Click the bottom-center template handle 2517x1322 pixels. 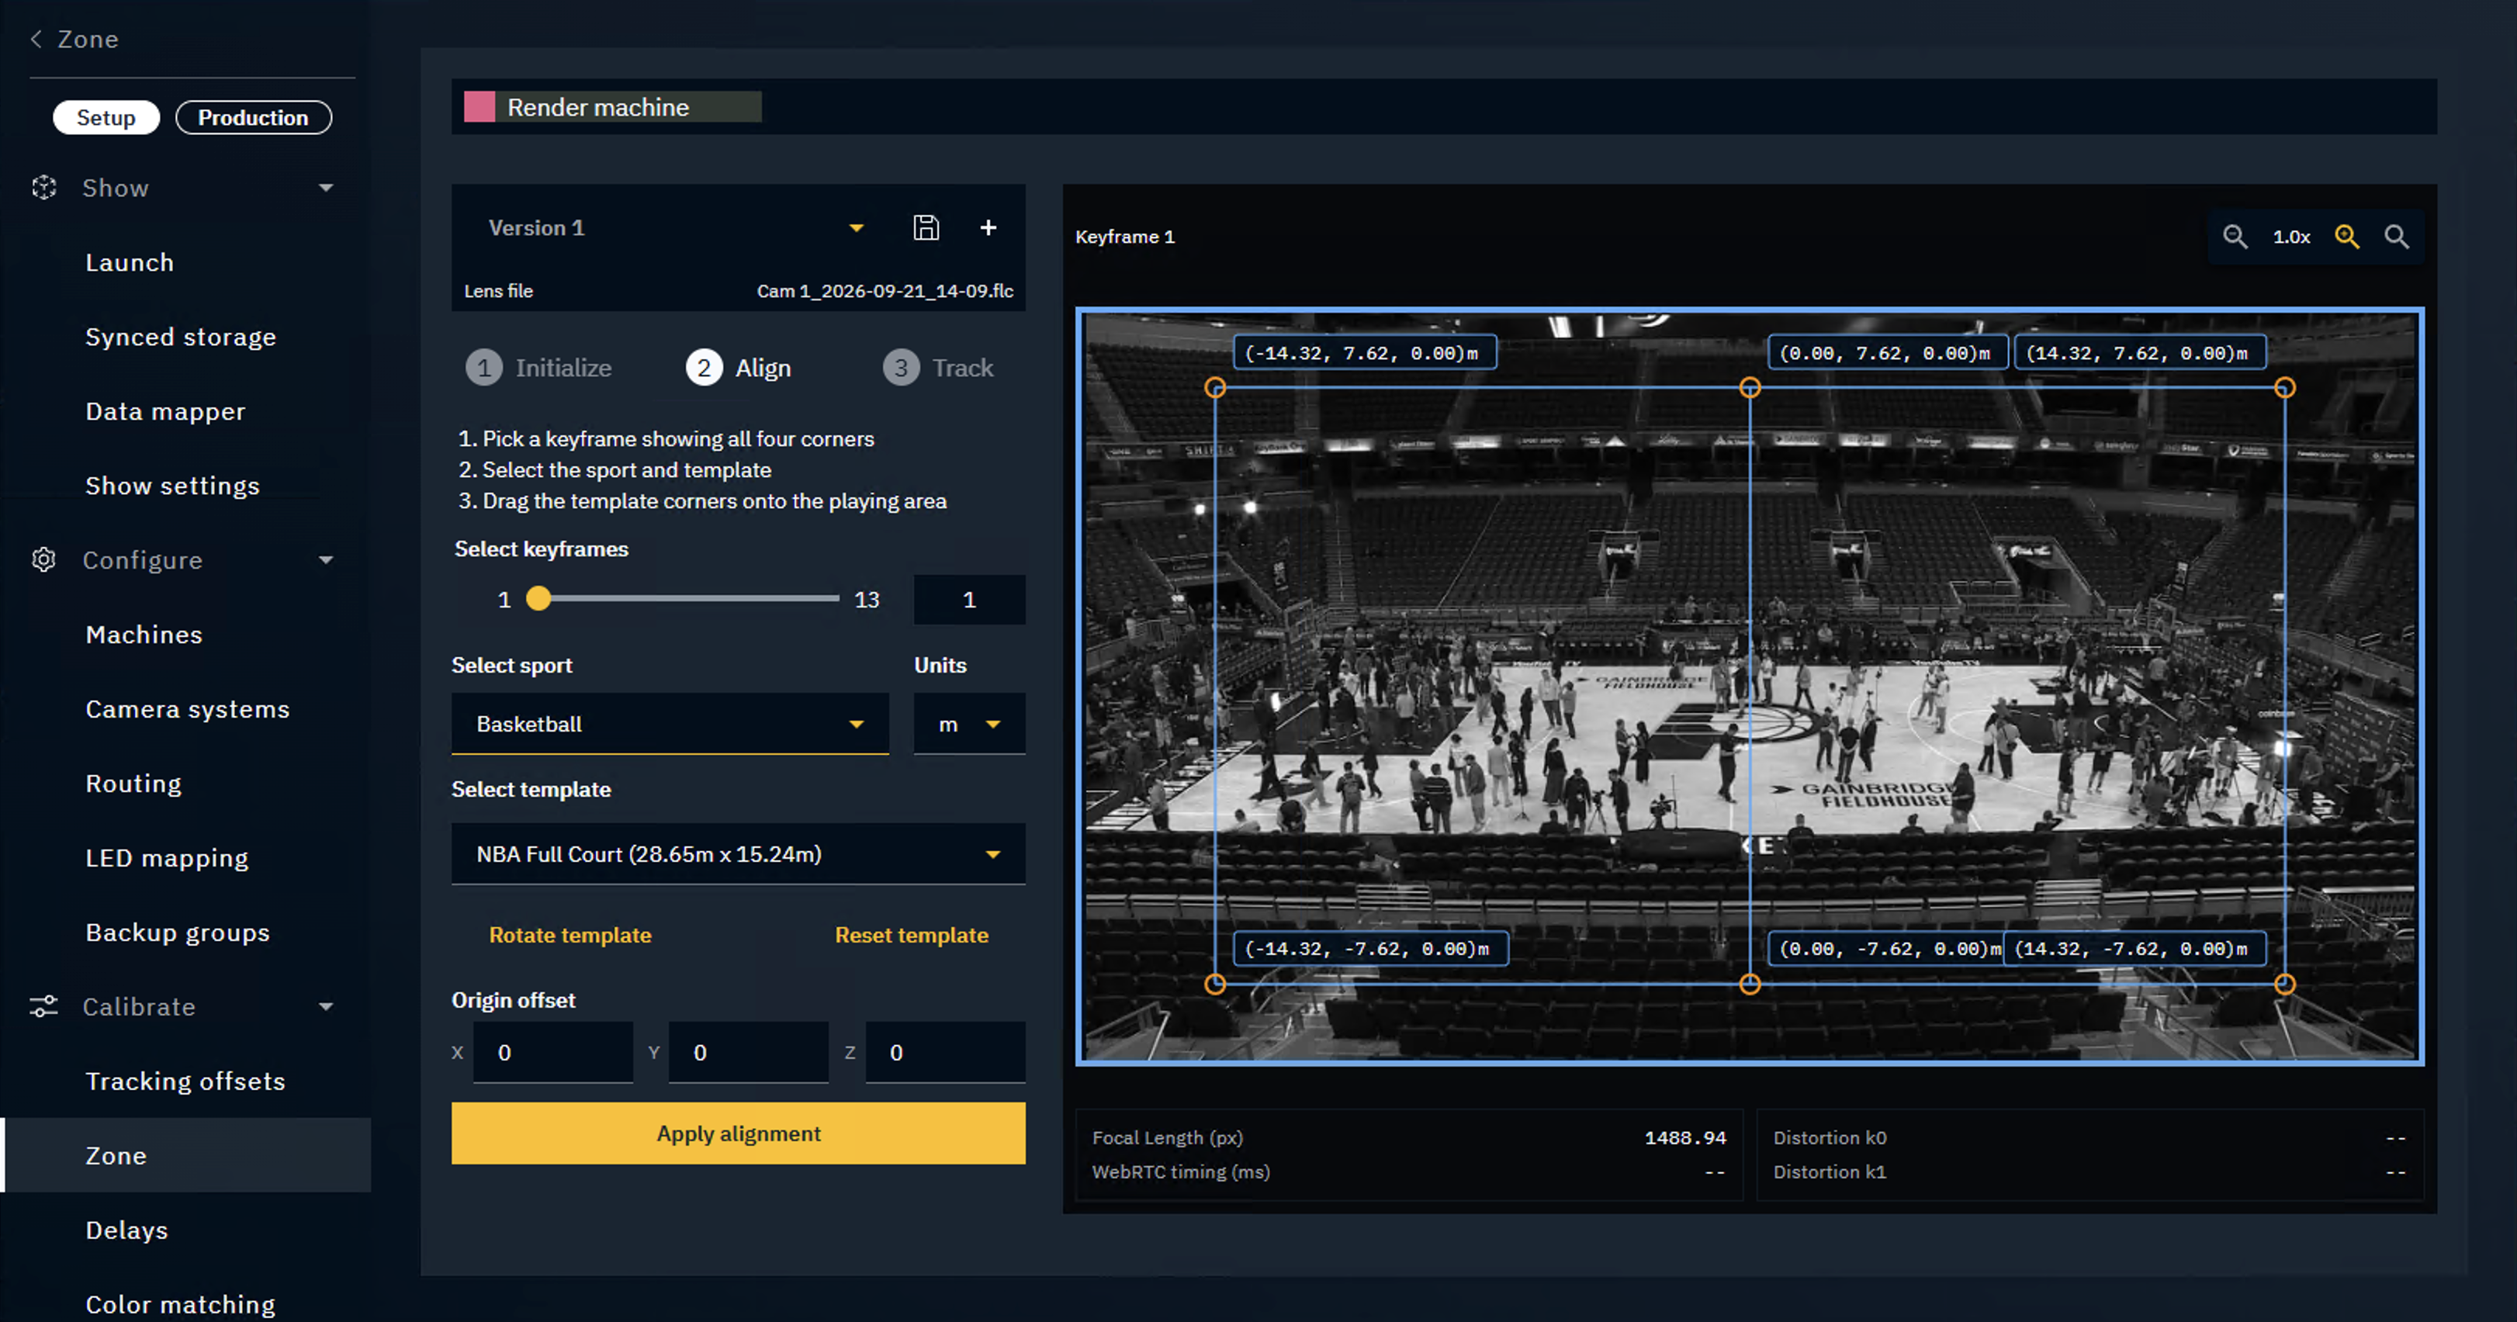[1750, 984]
